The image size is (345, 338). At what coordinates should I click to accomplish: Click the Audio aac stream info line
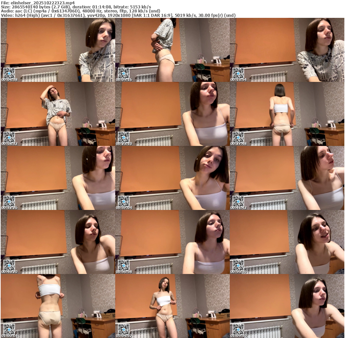[81, 11]
